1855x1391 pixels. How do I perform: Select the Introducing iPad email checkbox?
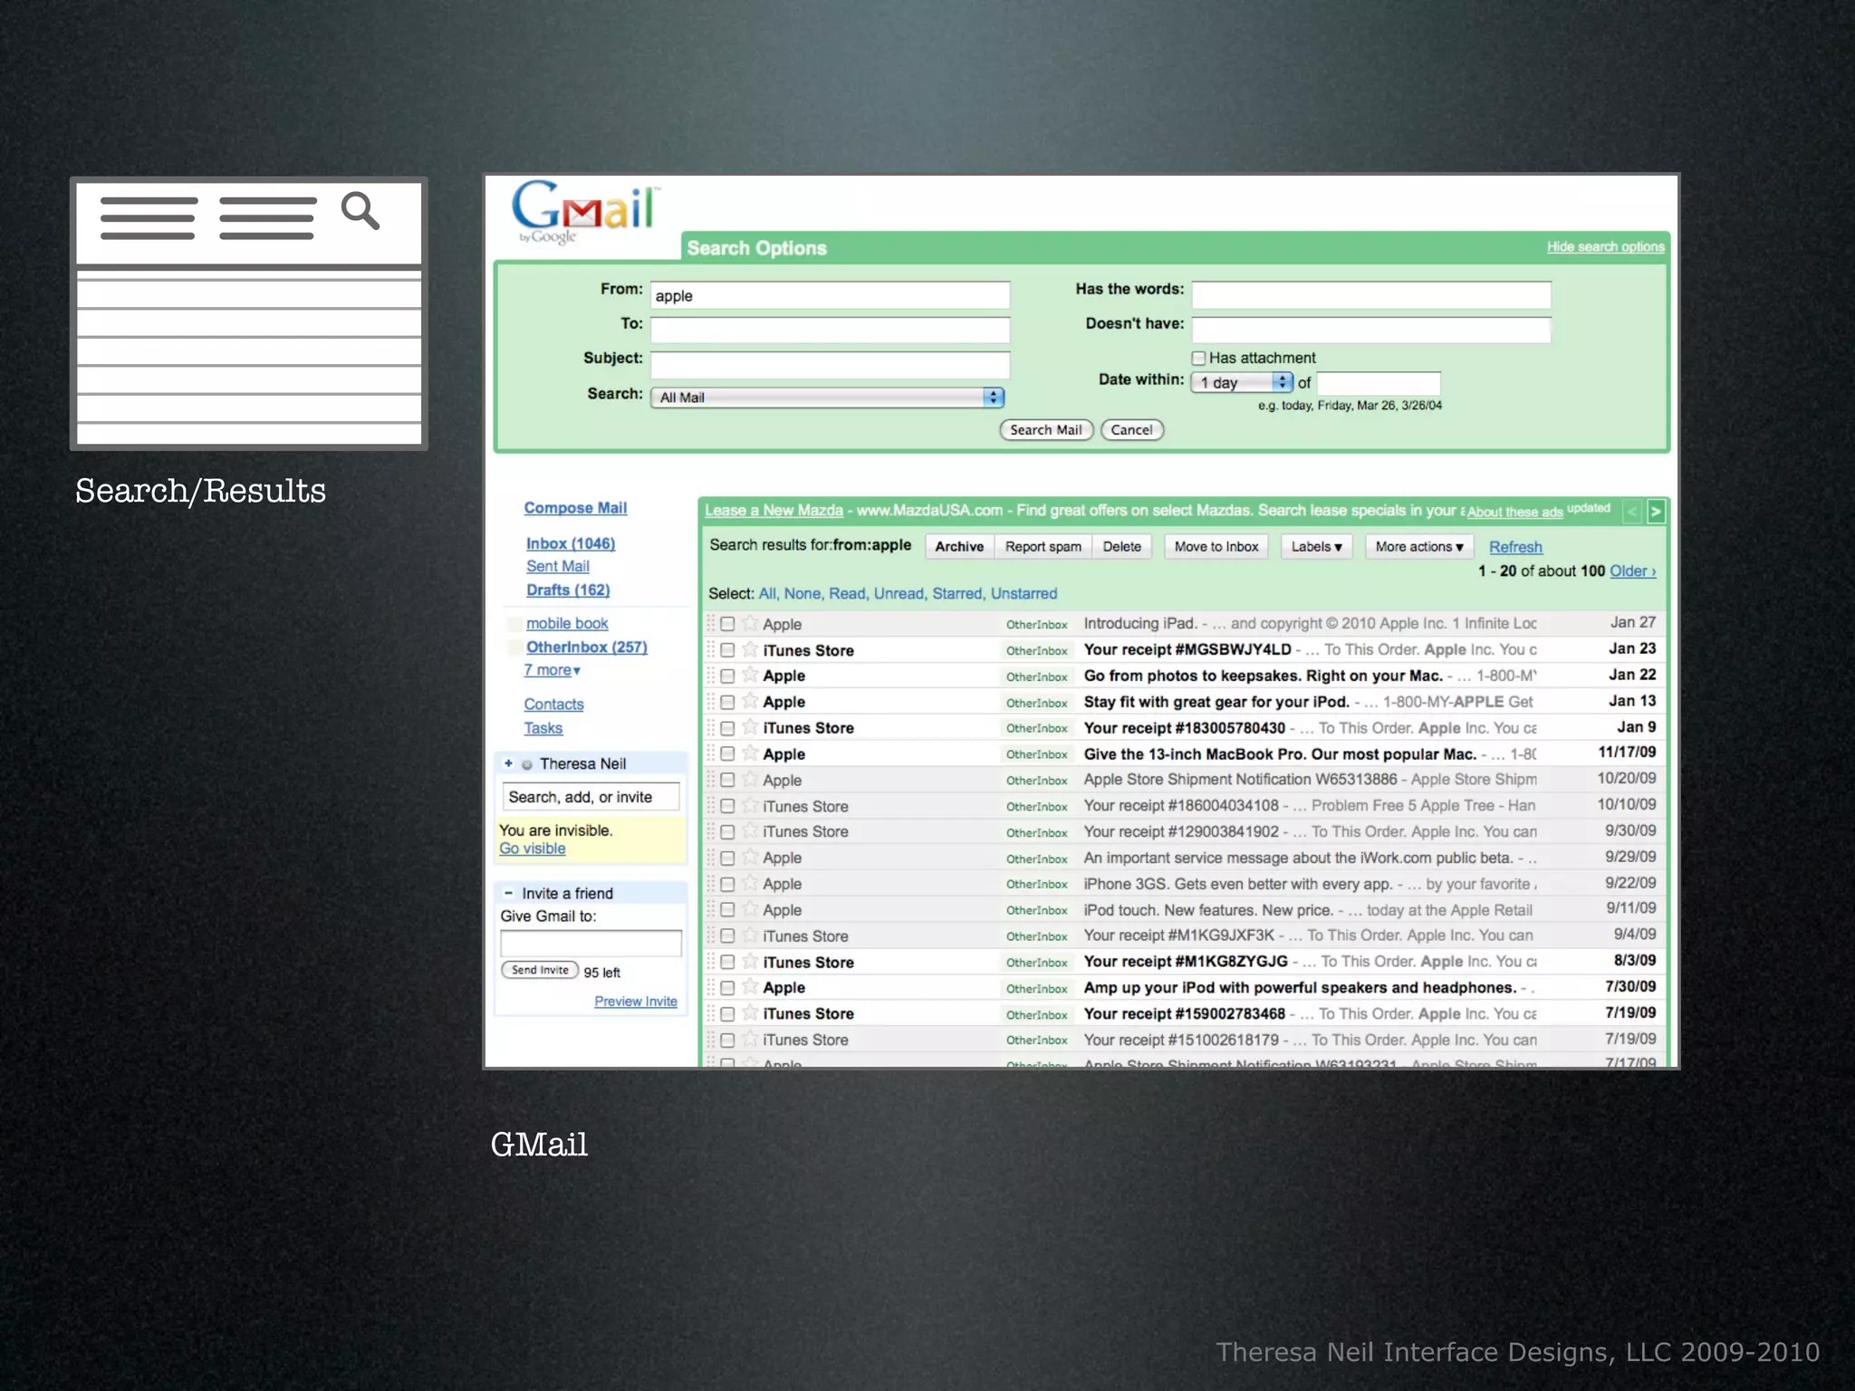point(727,624)
